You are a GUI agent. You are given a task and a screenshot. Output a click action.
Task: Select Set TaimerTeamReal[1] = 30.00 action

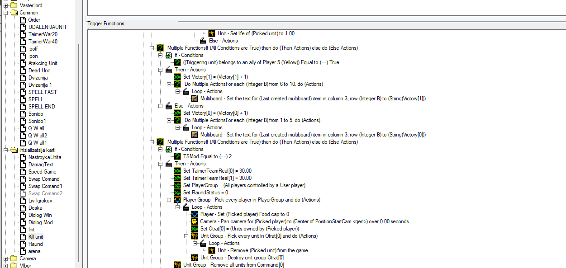pyautogui.click(x=217, y=178)
